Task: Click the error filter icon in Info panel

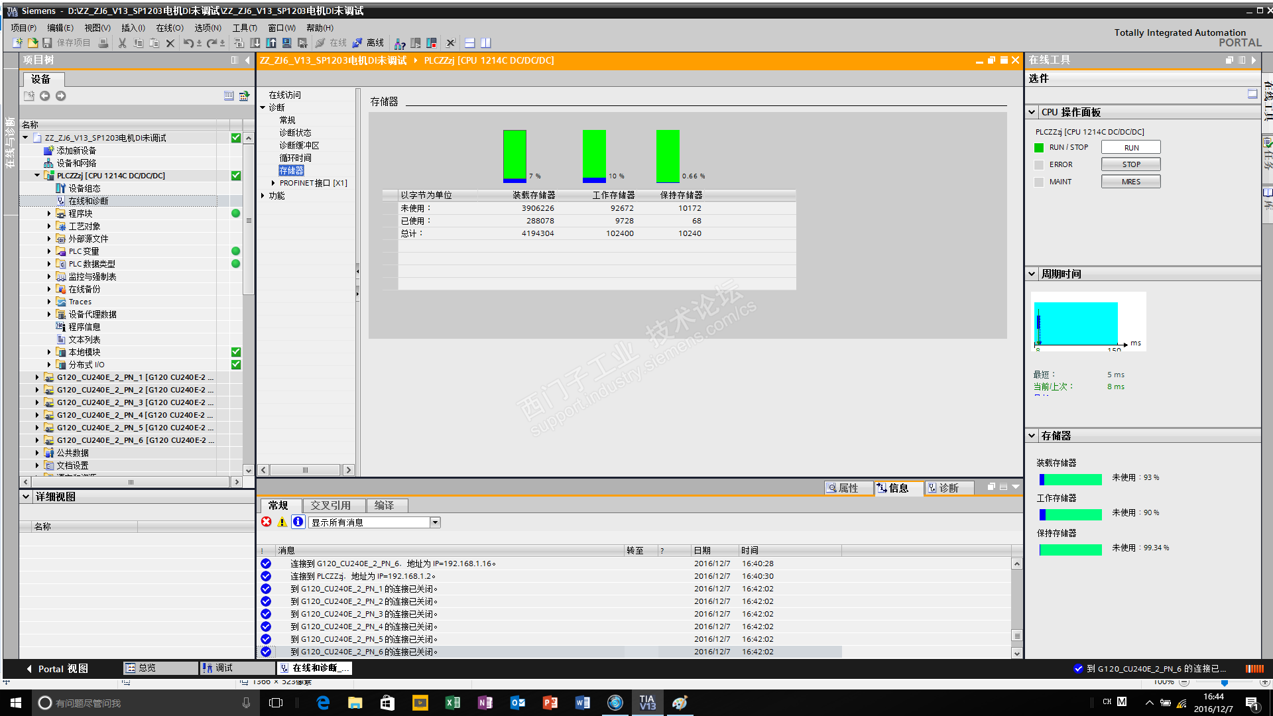Action: pos(267,522)
